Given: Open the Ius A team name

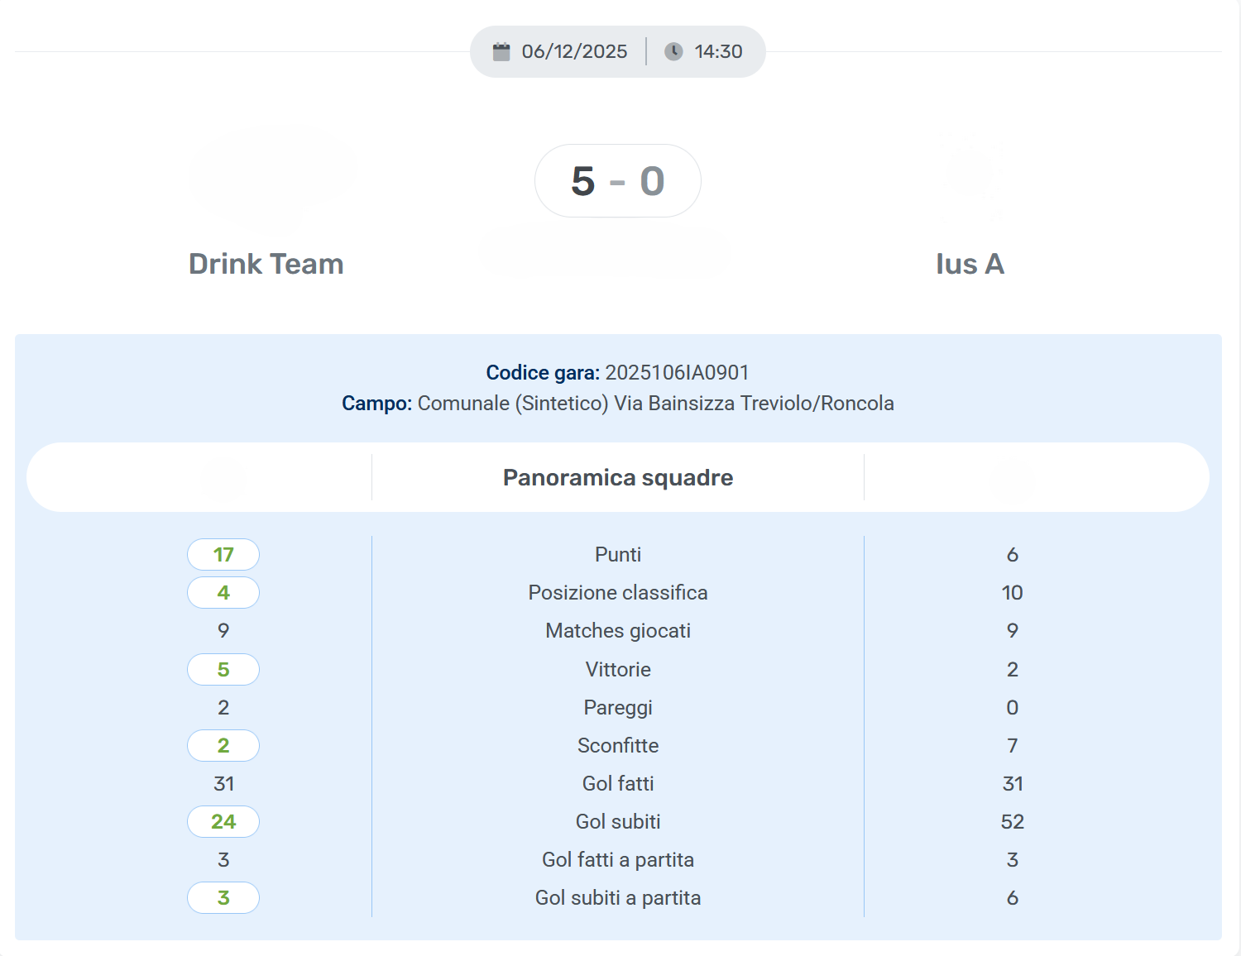Looking at the screenshot, I should point(970,264).
